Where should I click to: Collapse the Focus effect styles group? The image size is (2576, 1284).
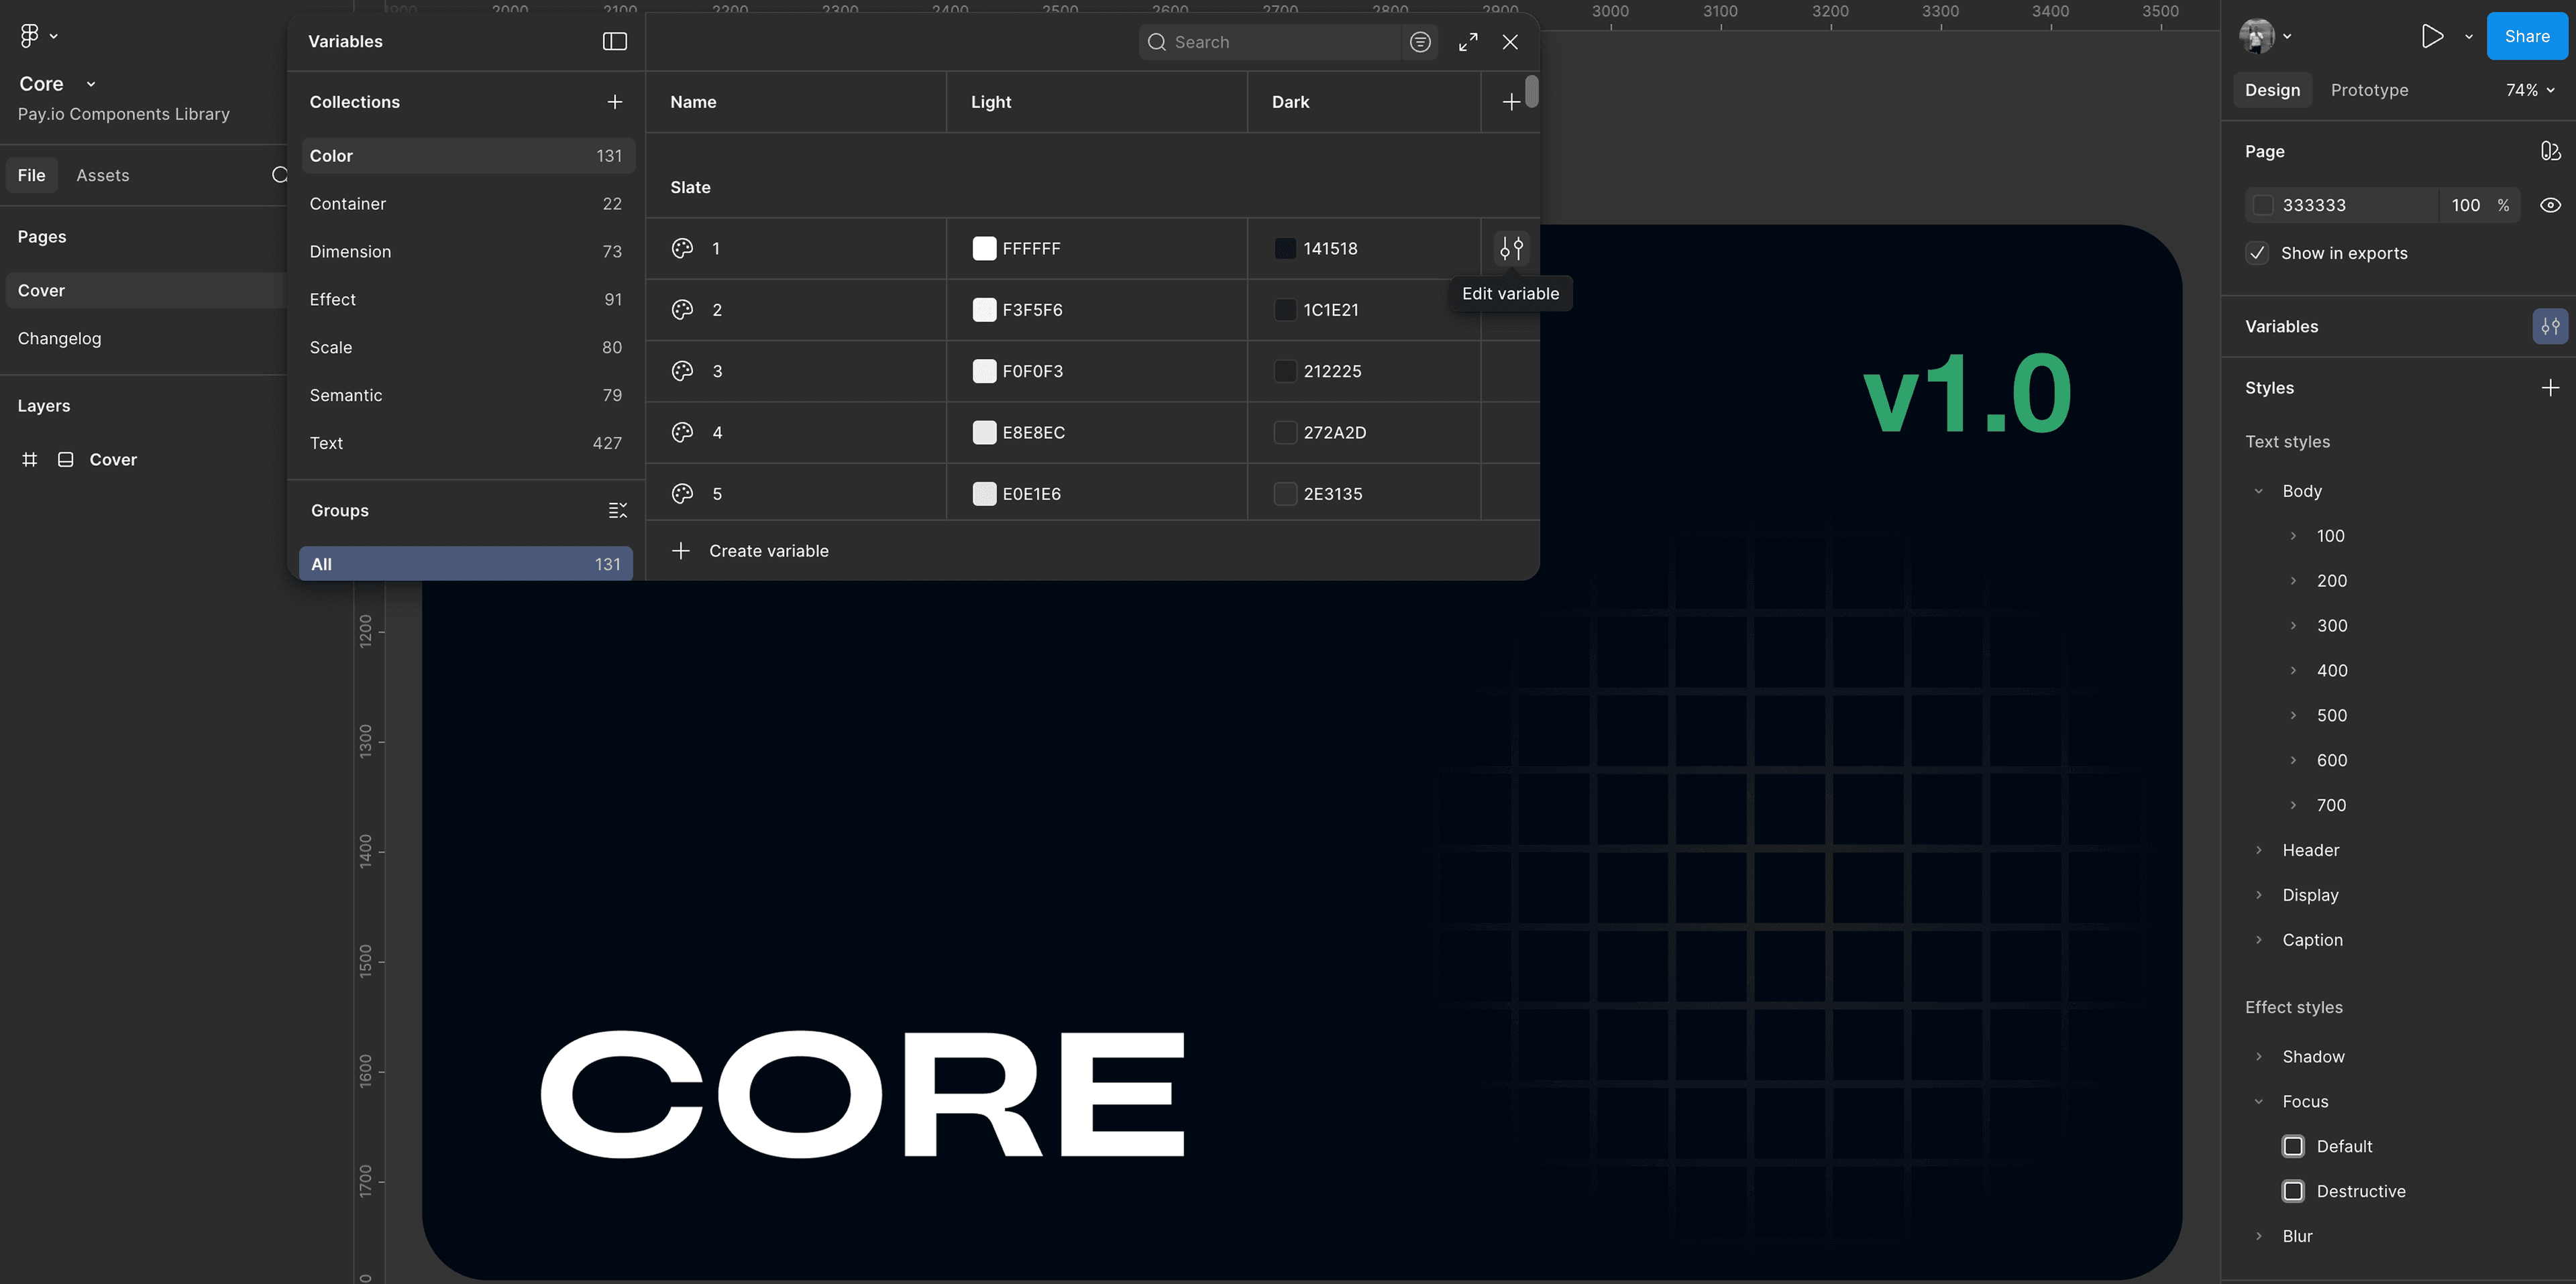click(2258, 1101)
